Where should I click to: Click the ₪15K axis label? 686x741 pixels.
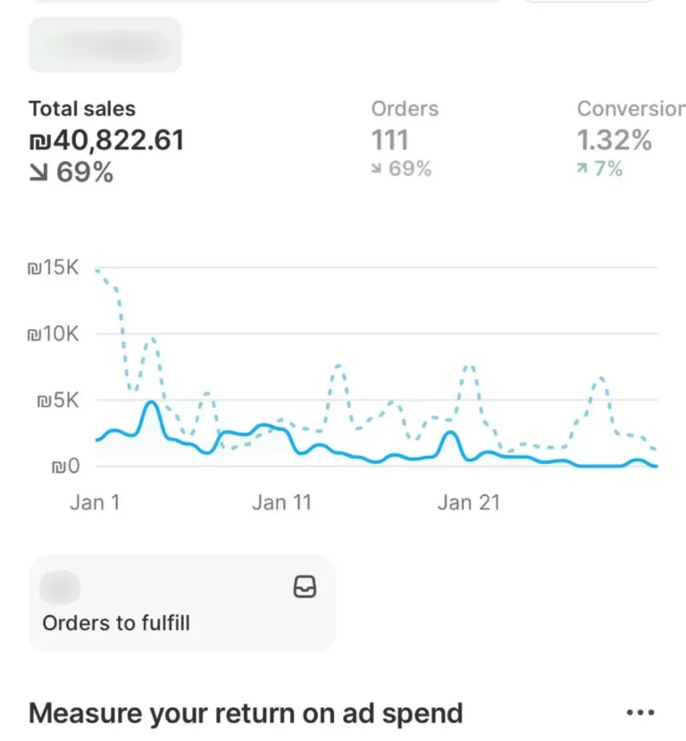pyautogui.click(x=54, y=267)
